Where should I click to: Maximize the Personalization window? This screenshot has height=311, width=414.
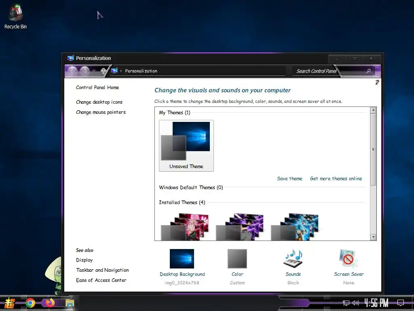[355, 59]
